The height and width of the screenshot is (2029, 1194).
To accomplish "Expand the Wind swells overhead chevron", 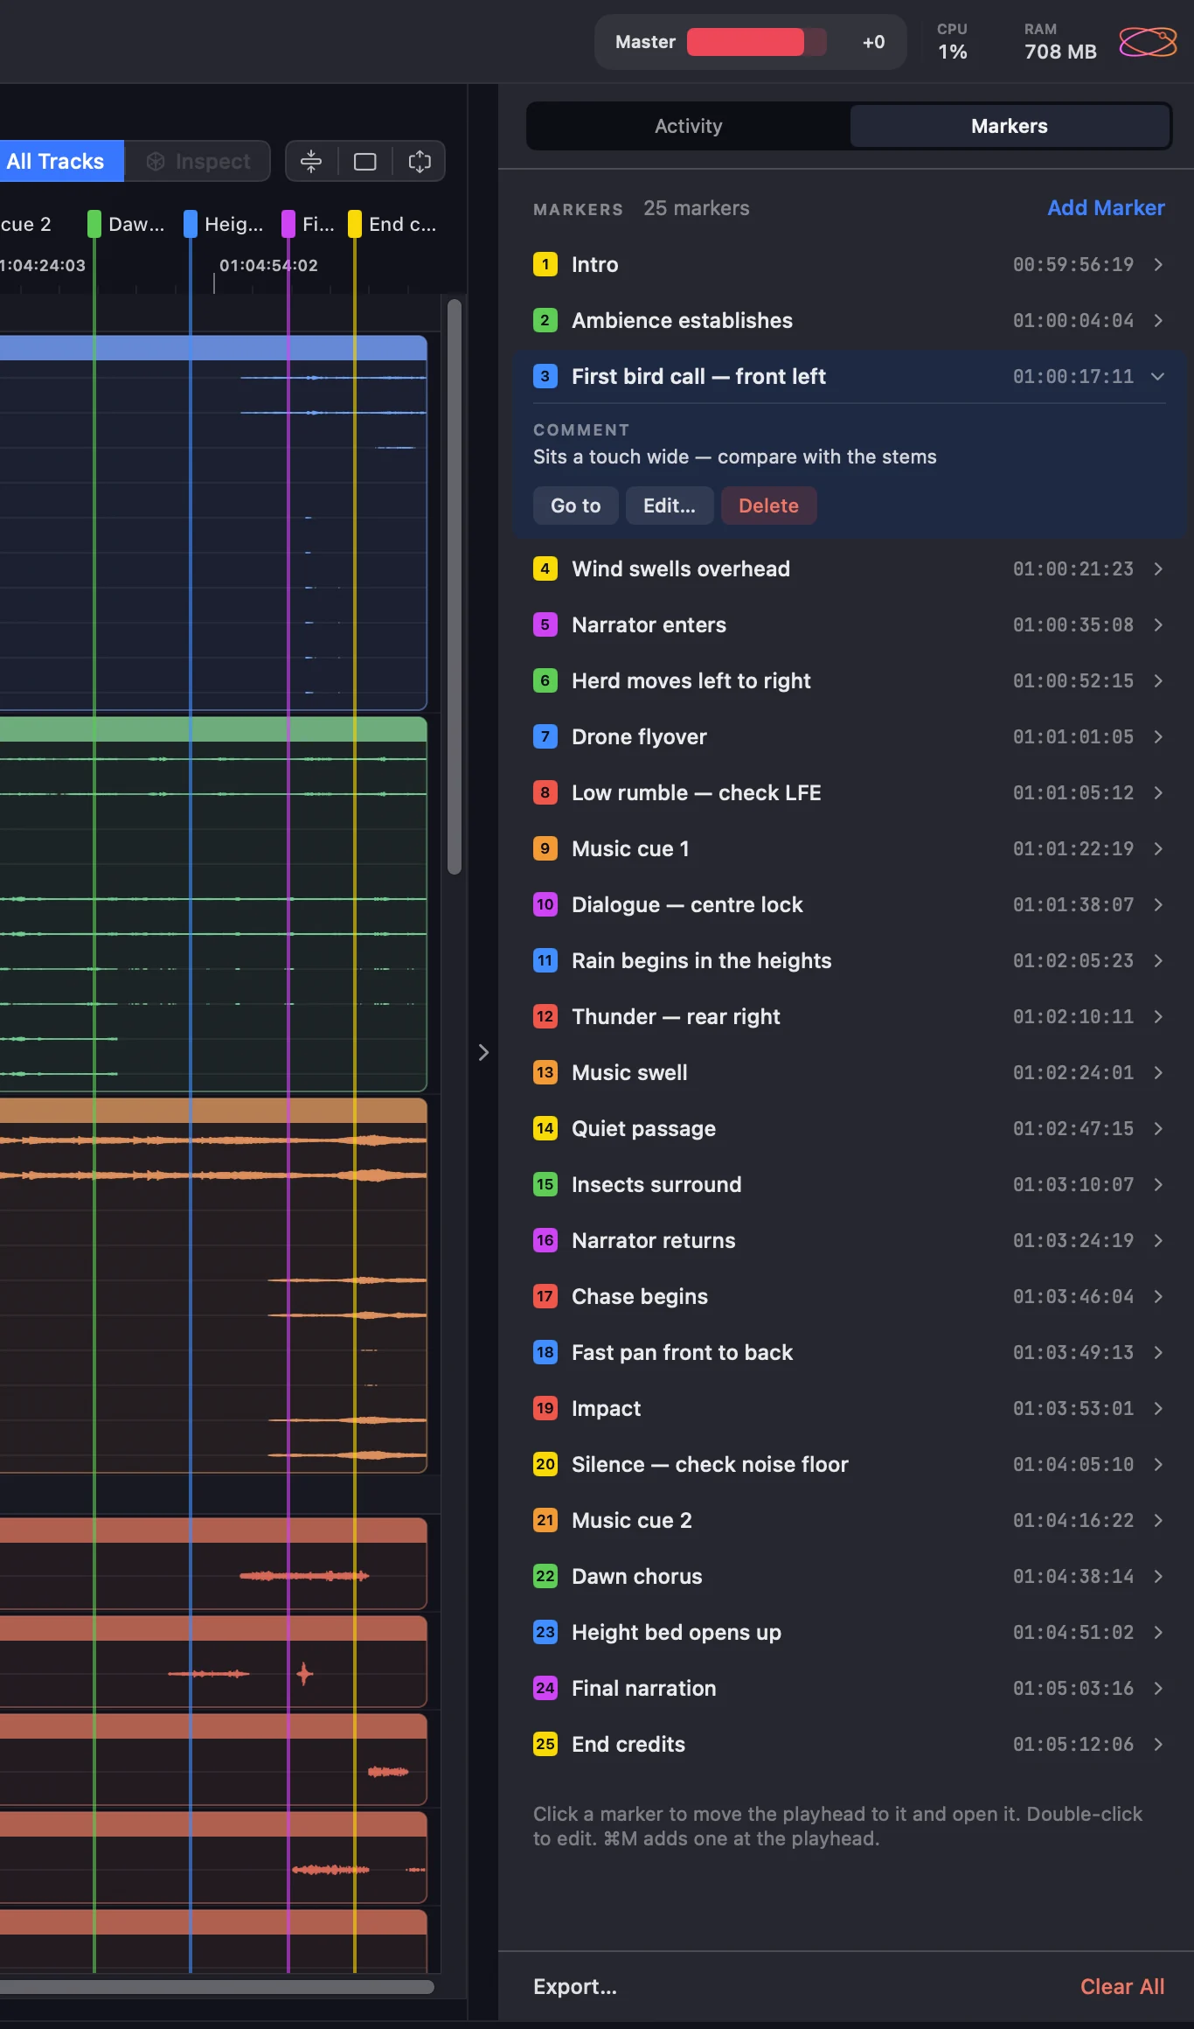I will (x=1158, y=568).
